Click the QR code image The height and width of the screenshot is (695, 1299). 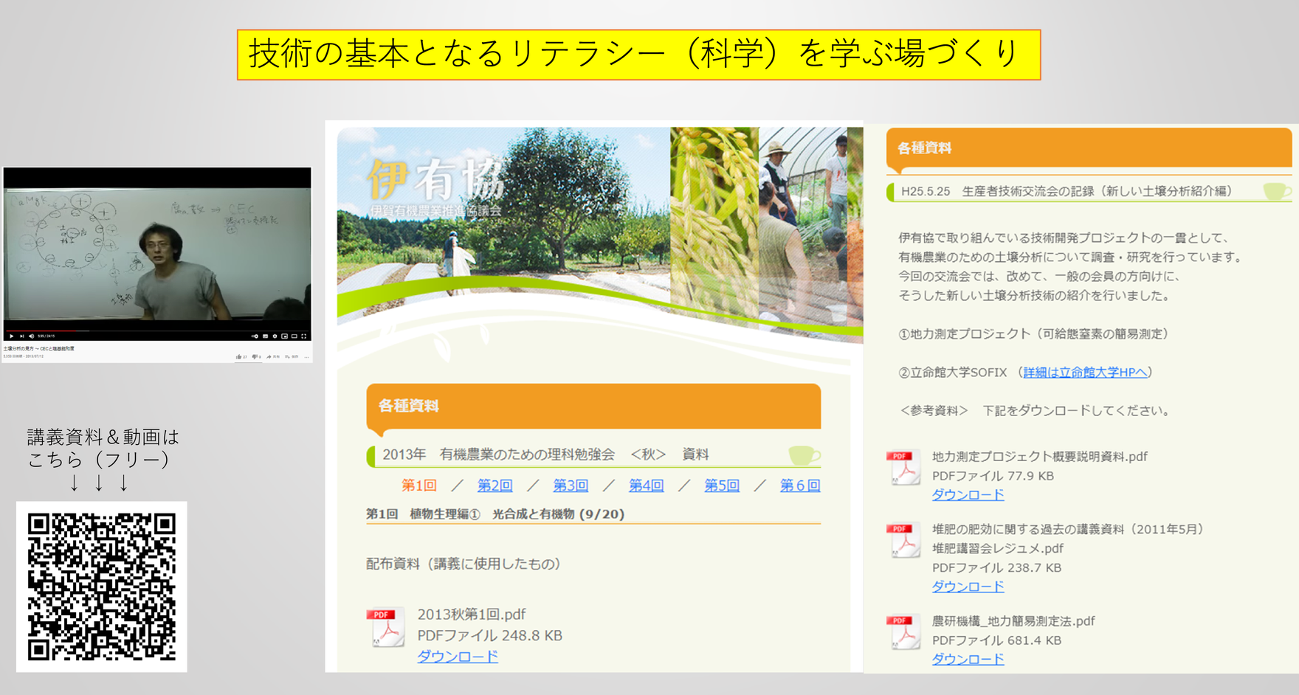pos(102,587)
